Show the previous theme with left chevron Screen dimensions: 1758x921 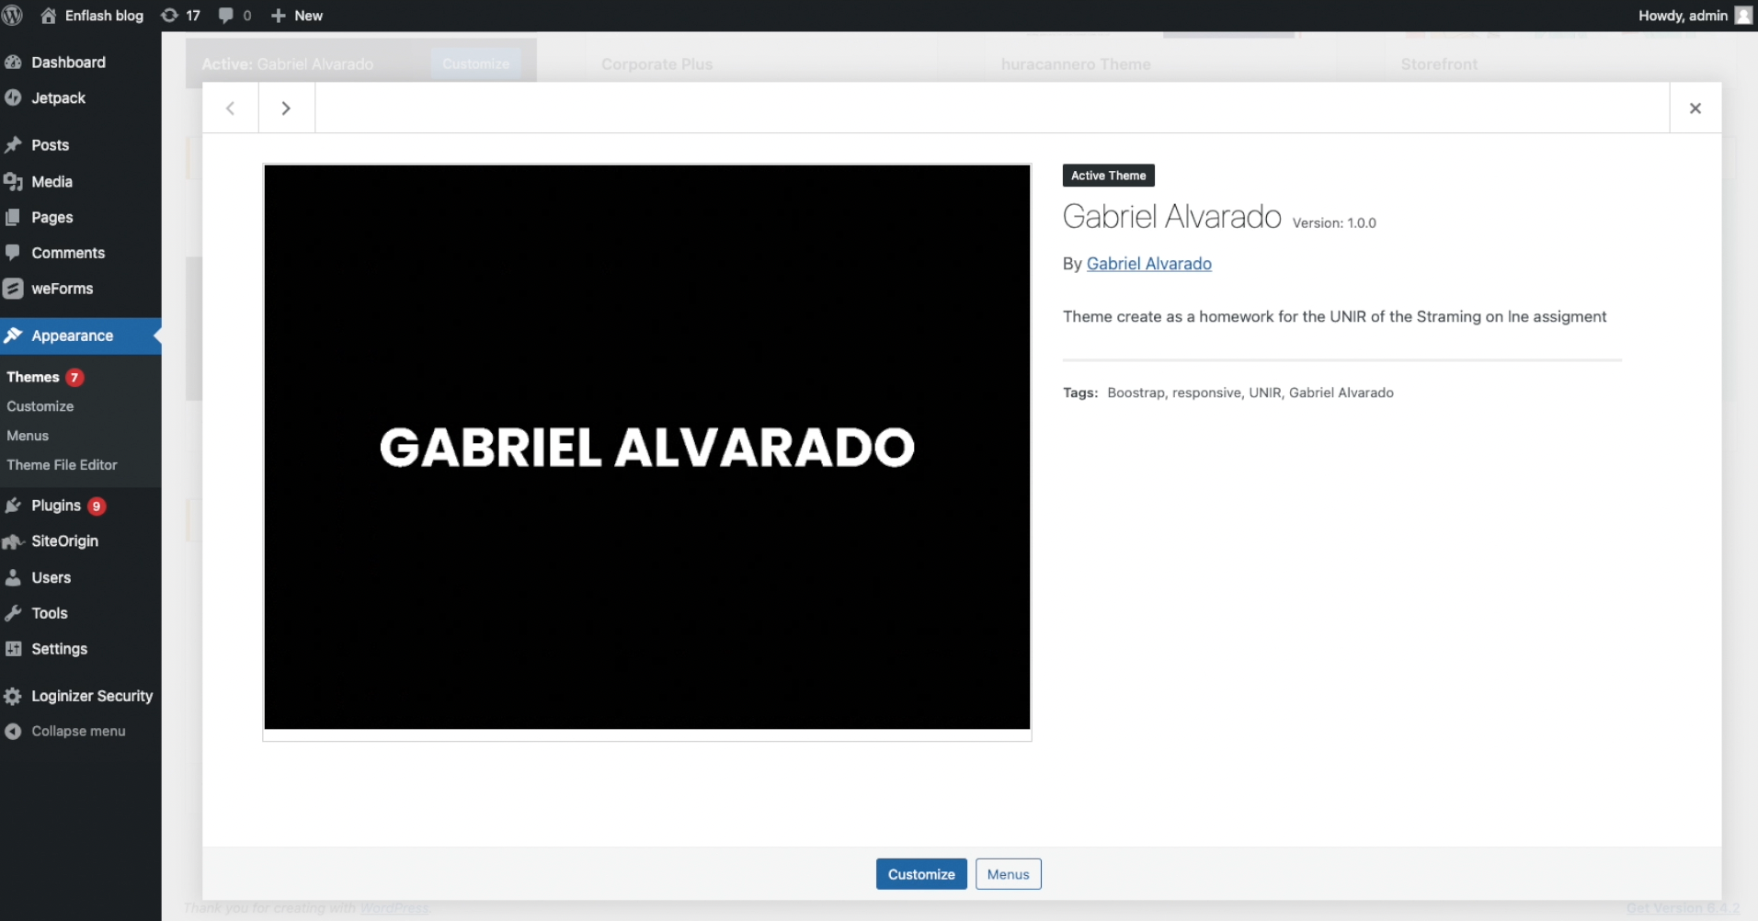(230, 108)
